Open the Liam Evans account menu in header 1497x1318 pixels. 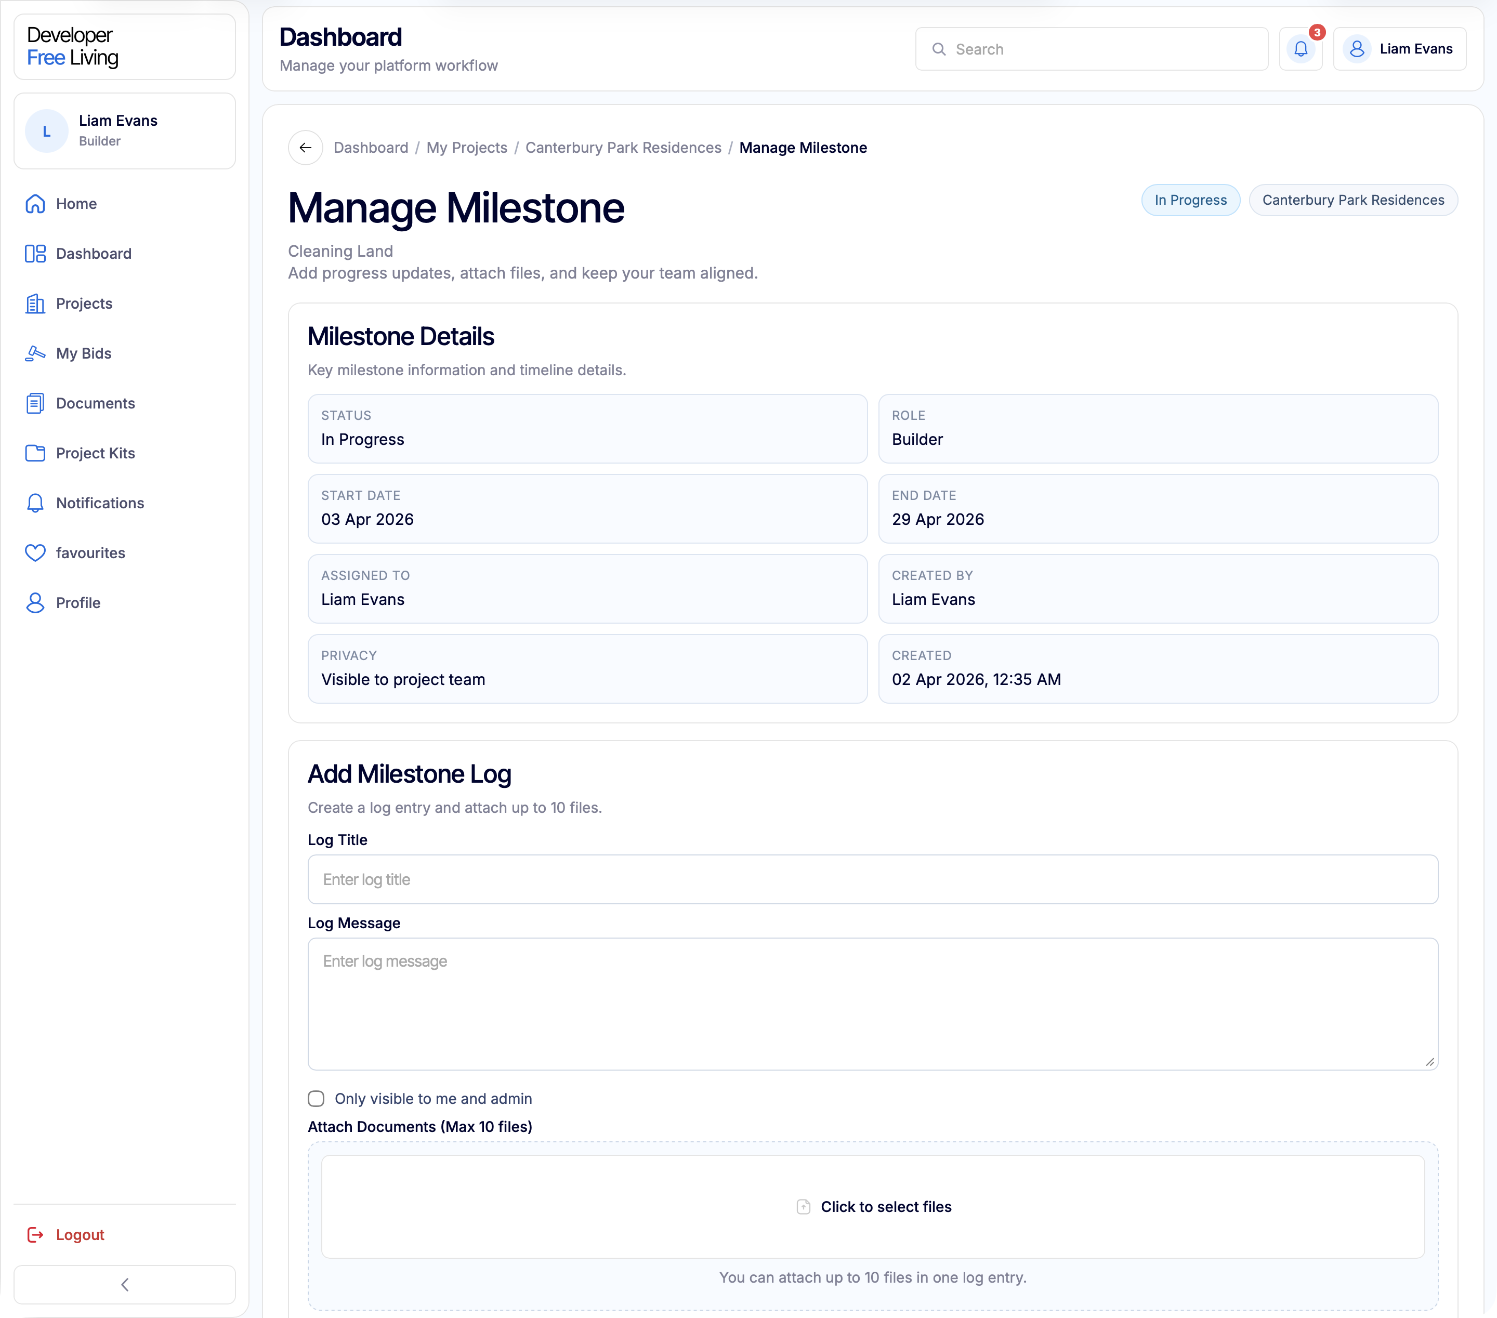point(1400,49)
